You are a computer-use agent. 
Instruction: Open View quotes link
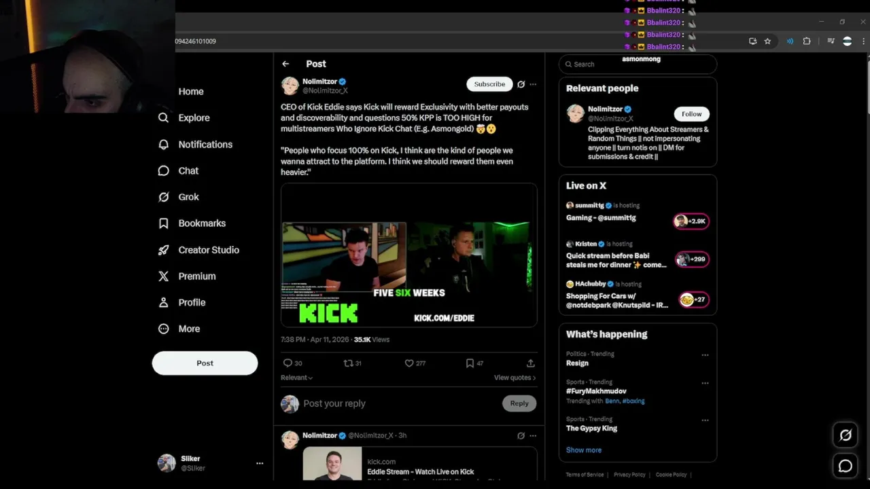coord(515,378)
